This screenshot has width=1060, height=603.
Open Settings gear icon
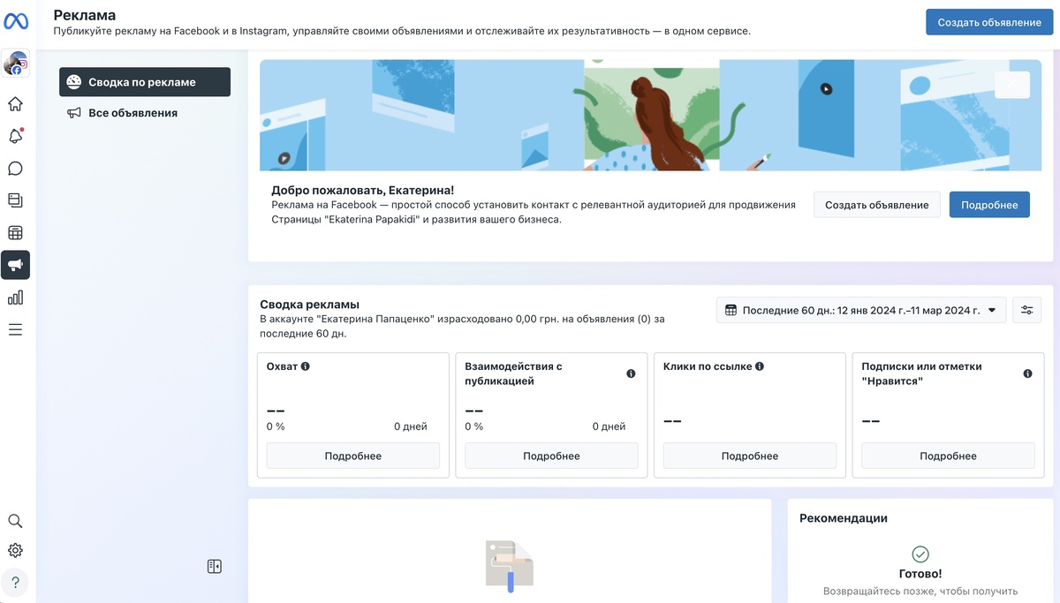(15, 551)
